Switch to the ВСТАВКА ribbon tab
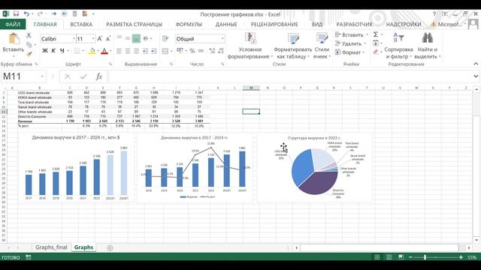 81,24
